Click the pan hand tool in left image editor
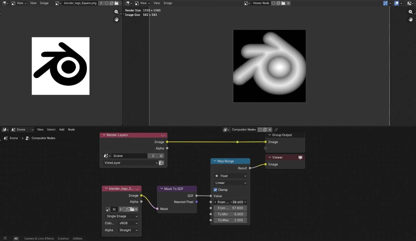The height and width of the screenshot is (241, 416). click(116, 19)
